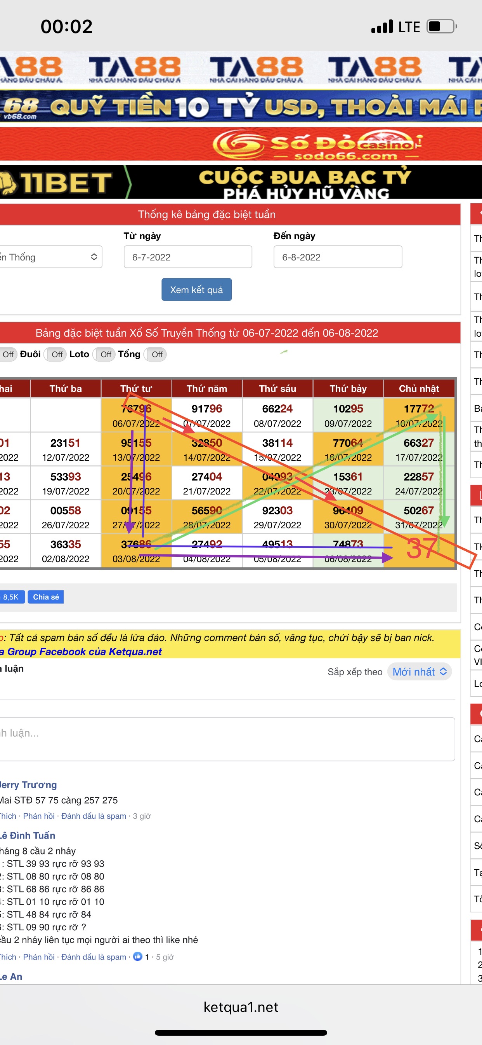Click the 8,5K like count button
This screenshot has height=1045, width=482.
(12, 597)
